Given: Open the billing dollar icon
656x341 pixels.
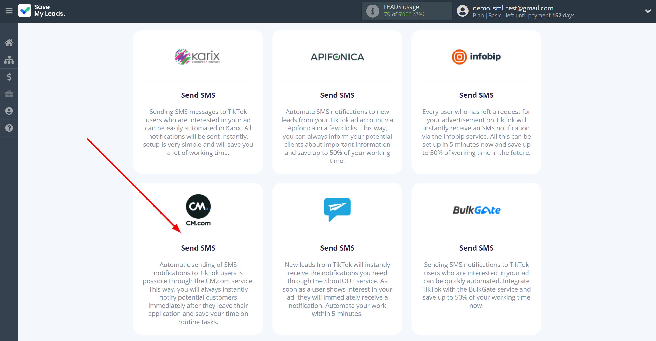Looking at the screenshot, I should point(9,77).
